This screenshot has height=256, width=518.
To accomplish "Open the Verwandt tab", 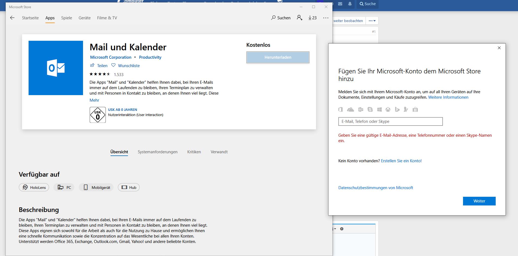I will click(x=219, y=152).
